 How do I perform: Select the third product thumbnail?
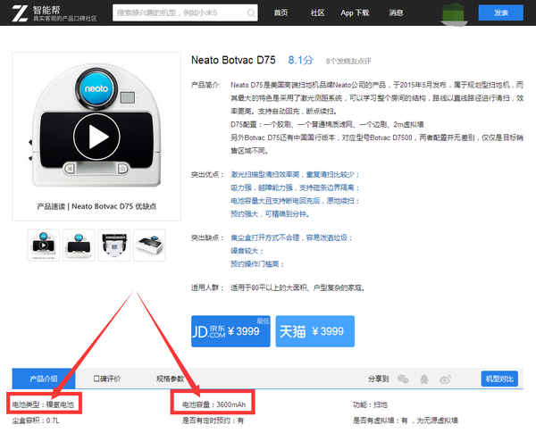pyautogui.click(x=113, y=245)
